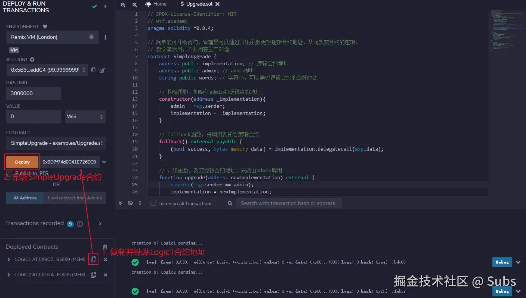
Task: Open the SimpleUpgrade contract dropdown
Action: pyautogui.click(x=56, y=143)
